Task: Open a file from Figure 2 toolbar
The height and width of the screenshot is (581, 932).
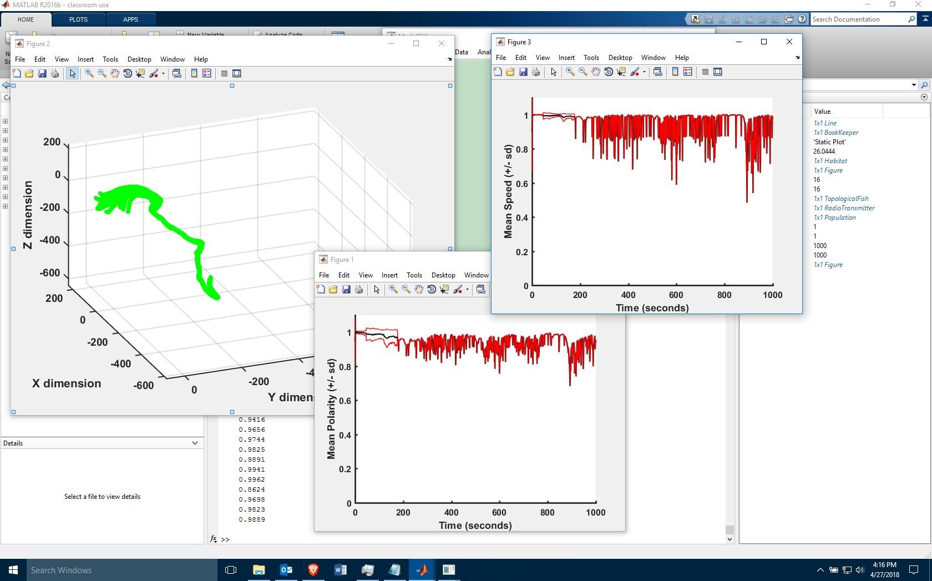Action: point(29,73)
